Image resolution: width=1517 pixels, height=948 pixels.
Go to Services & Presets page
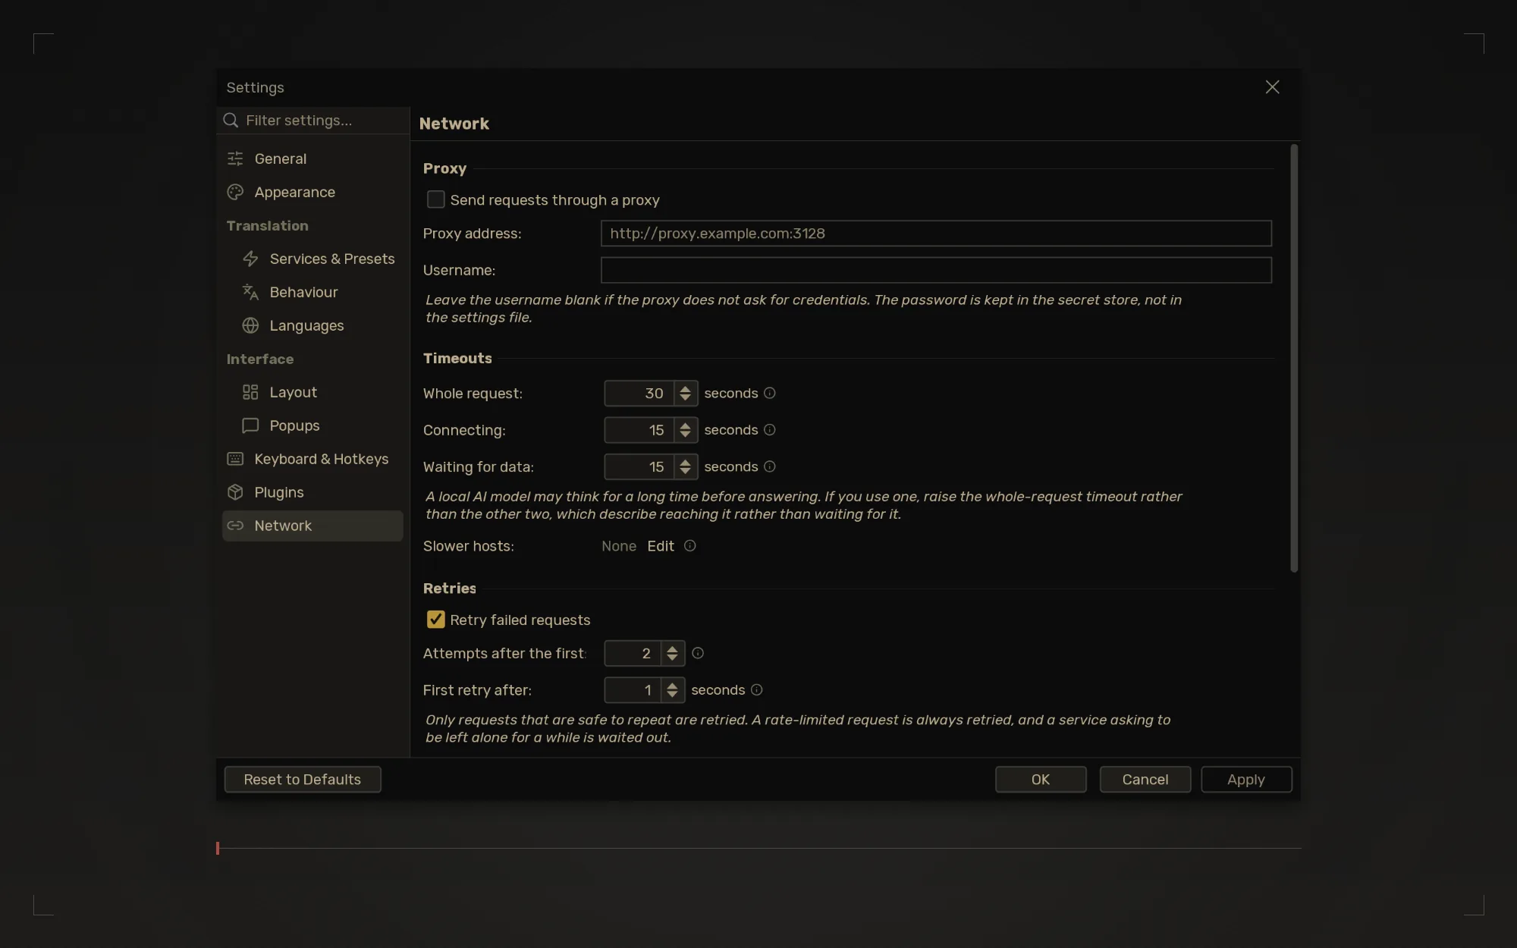[x=313, y=259]
